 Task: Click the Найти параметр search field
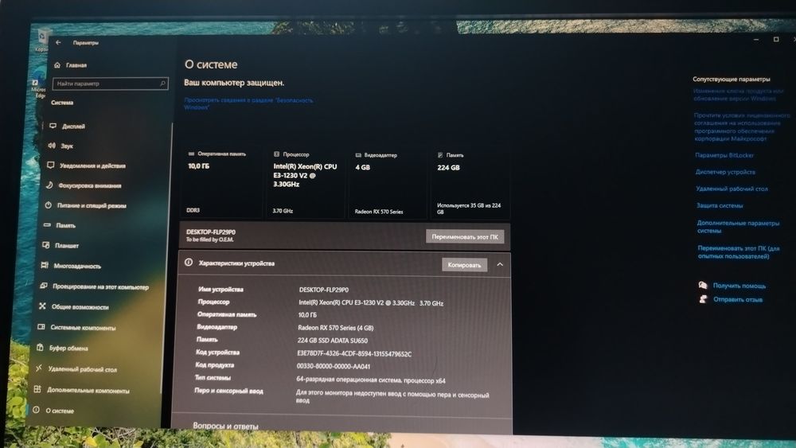(x=110, y=84)
